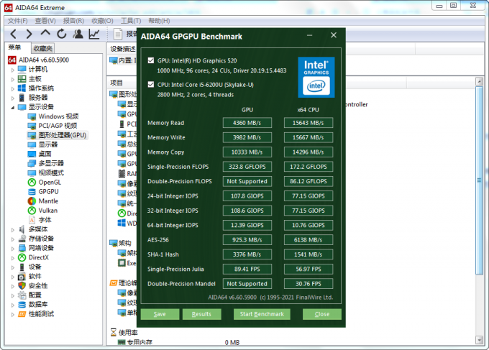Select 图形处理器(GPU) in the tree

point(63,135)
